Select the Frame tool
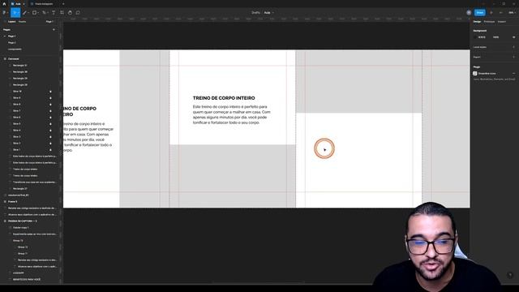 pos(25,13)
